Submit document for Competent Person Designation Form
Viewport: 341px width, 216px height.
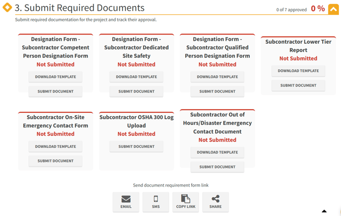[55, 91]
